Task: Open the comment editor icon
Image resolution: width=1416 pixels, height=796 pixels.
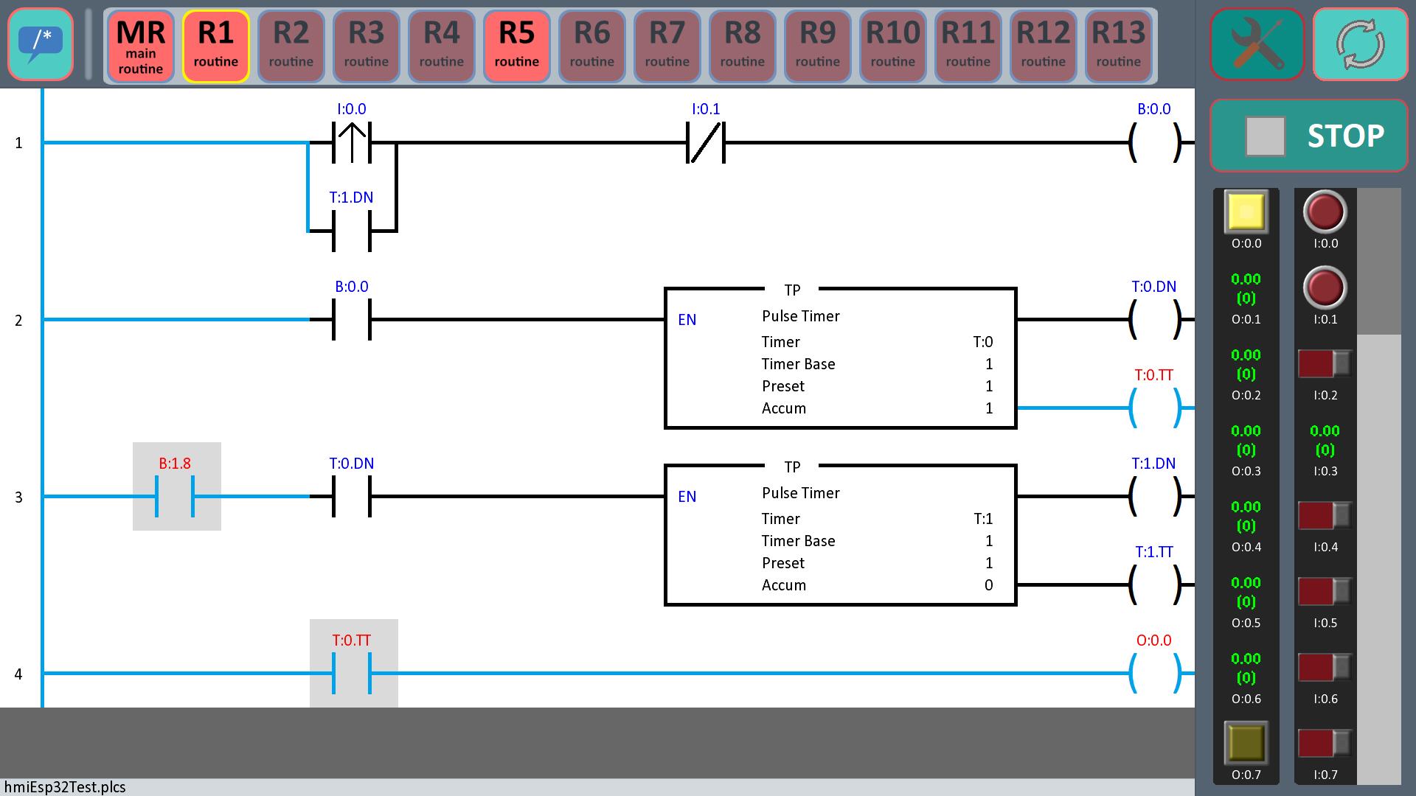Action: pos(41,44)
